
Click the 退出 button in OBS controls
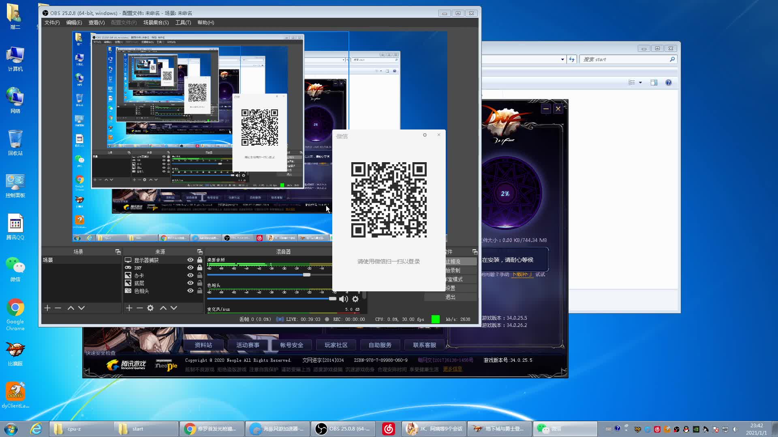pos(451,297)
